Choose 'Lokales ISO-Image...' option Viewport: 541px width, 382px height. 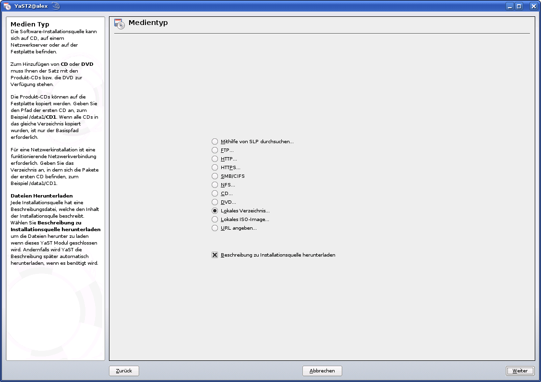215,219
